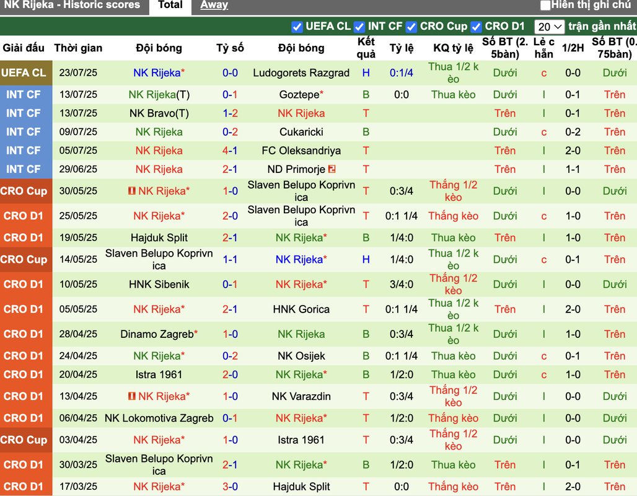This screenshot has width=637, height=496.
Task: Click the 3/4:0 odds of HNK Sibenik match
Action: (402, 285)
